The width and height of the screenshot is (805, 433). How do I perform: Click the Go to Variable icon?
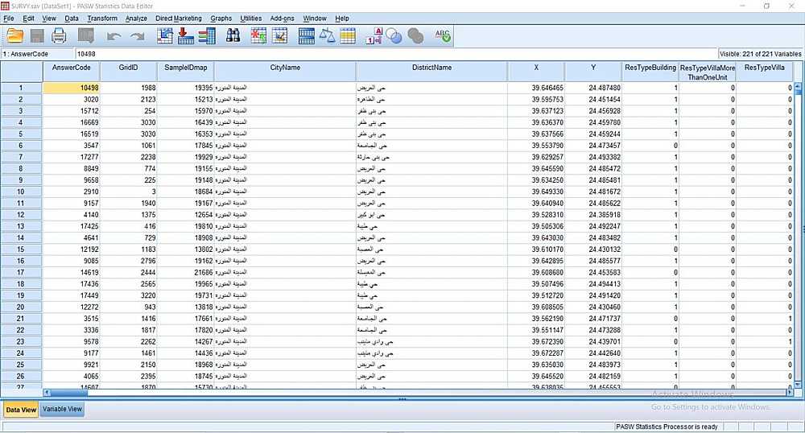(x=185, y=36)
